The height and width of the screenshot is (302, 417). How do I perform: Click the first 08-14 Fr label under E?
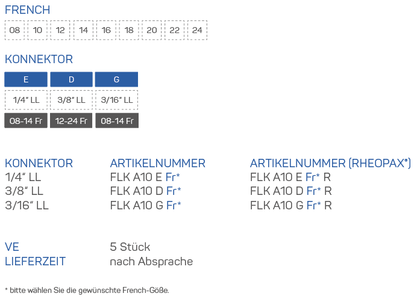pyautogui.click(x=26, y=121)
